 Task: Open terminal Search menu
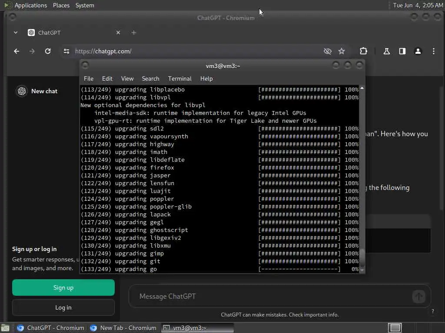tap(150, 79)
